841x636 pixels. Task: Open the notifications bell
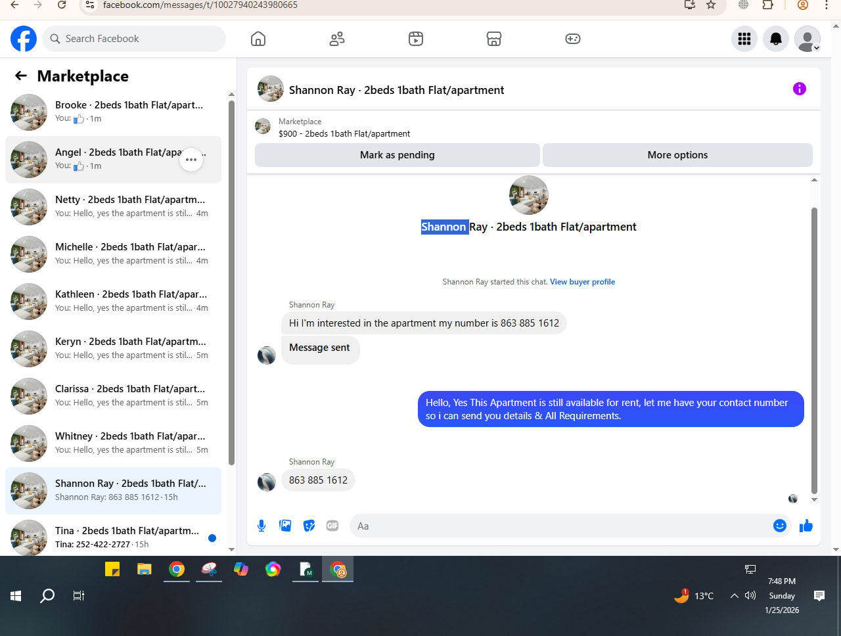point(776,39)
